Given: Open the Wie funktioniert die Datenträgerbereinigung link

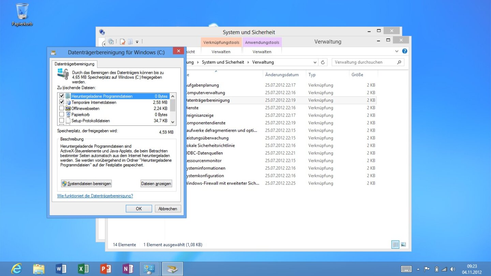Looking at the screenshot, I should coord(95,196).
